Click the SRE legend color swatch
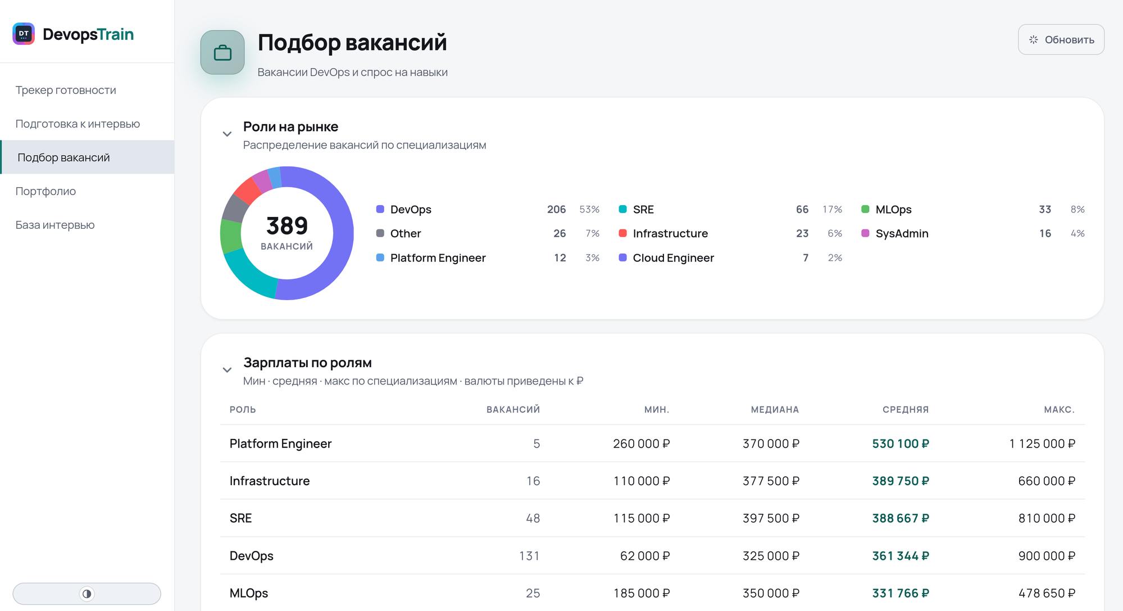Image resolution: width=1123 pixels, height=611 pixels. coord(622,209)
